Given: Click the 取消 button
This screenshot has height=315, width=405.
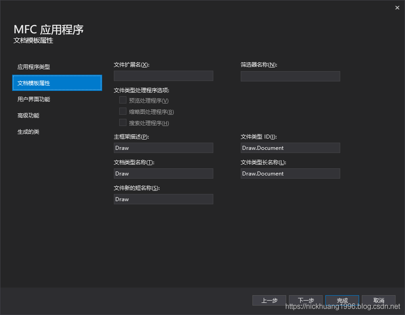Looking at the screenshot, I should tap(378, 300).
